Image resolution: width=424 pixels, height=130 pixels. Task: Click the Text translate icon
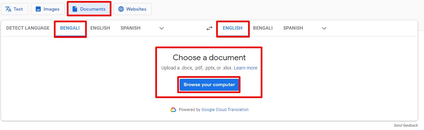(8, 9)
